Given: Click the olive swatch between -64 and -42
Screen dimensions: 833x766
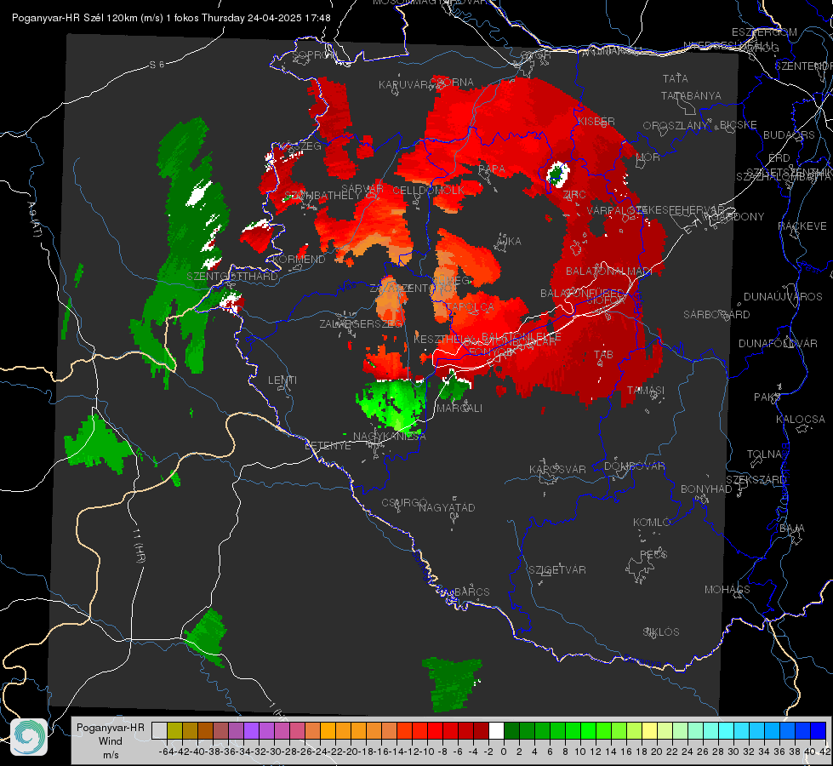Looking at the screenshot, I should pos(174,731).
